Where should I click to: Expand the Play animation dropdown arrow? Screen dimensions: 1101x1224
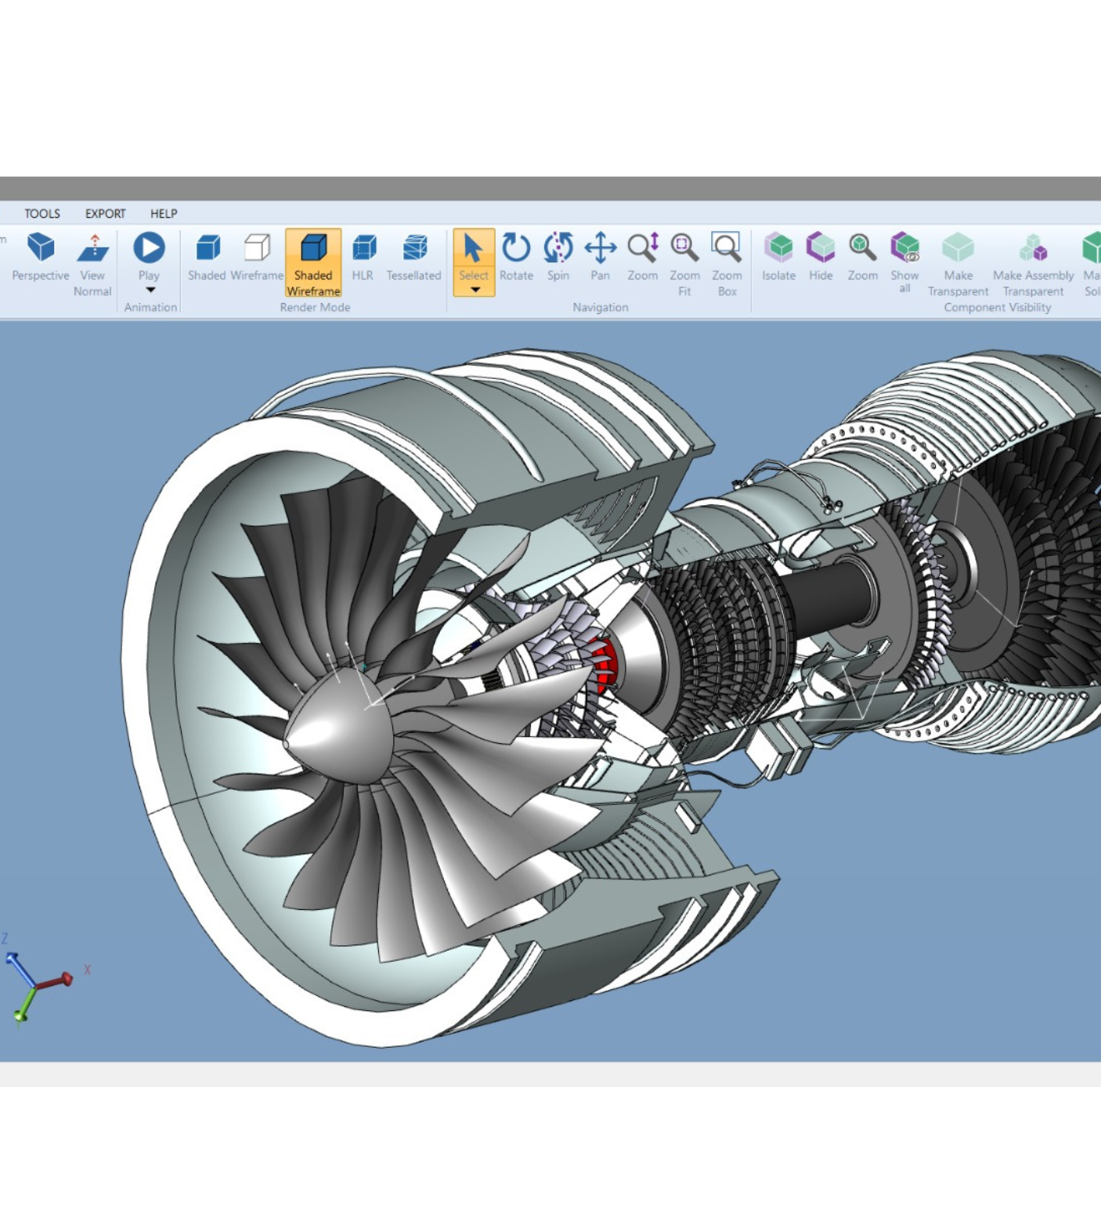point(150,291)
